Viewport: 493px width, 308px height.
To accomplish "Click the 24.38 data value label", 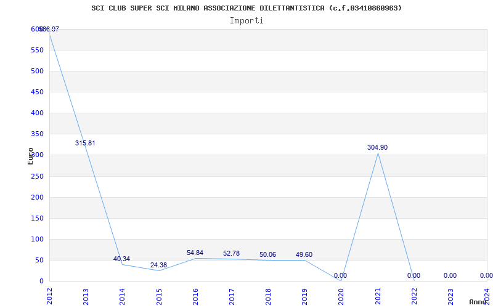I will pos(158,265).
